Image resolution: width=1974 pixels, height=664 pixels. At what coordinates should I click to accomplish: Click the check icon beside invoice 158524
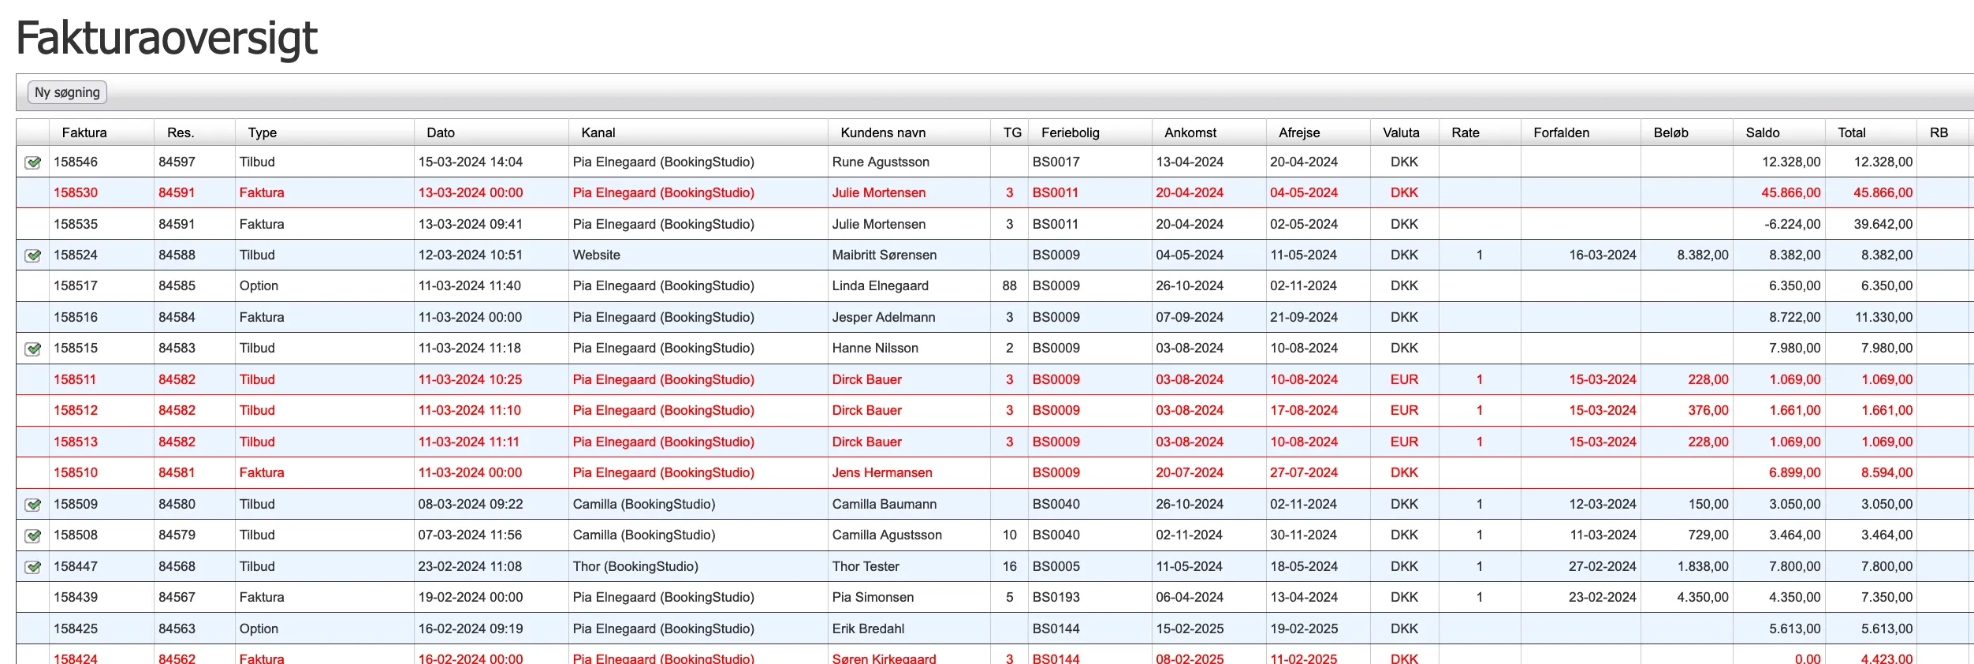click(x=33, y=256)
